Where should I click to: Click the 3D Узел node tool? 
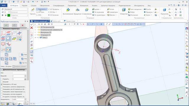40,12
